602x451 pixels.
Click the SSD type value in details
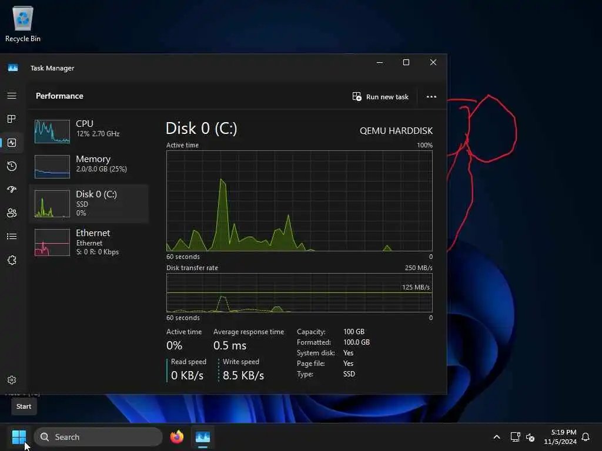click(x=349, y=374)
